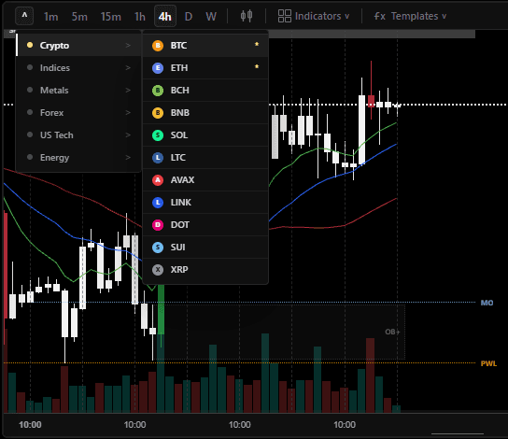Expand the Indices category arrow
Image resolution: width=508 pixels, height=439 pixels.
point(128,67)
